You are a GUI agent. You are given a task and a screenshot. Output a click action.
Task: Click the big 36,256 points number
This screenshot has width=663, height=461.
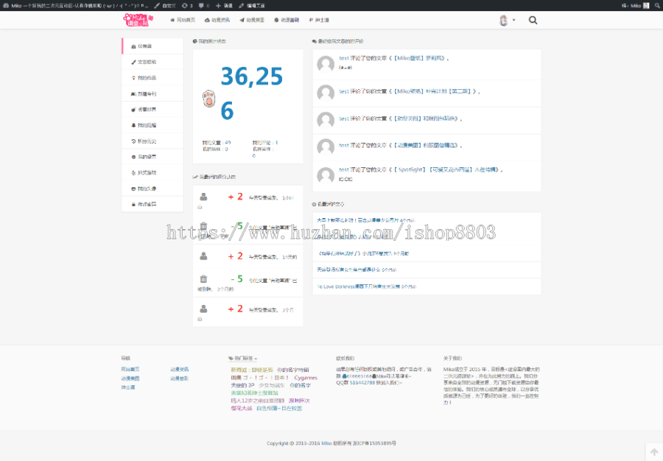pos(252,94)
